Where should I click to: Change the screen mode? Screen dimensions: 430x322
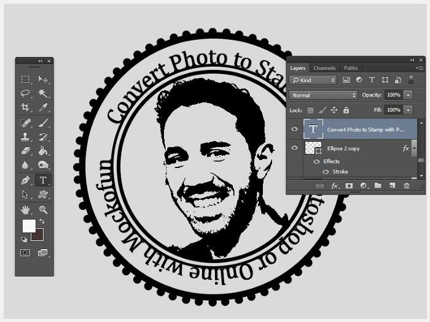(x=42, y=252)
